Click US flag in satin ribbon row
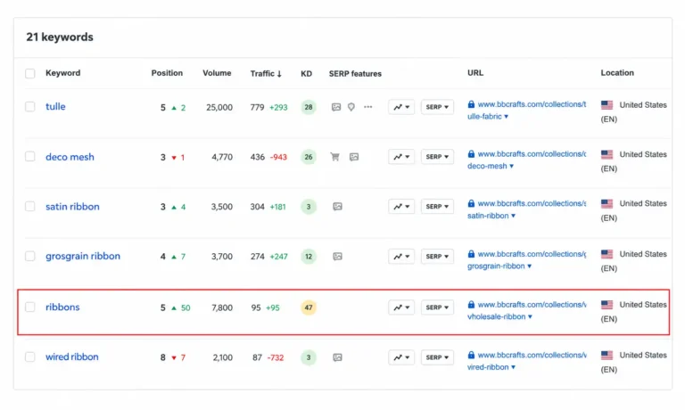This screenshot has height=410, width=685. [x=607, y=204]
